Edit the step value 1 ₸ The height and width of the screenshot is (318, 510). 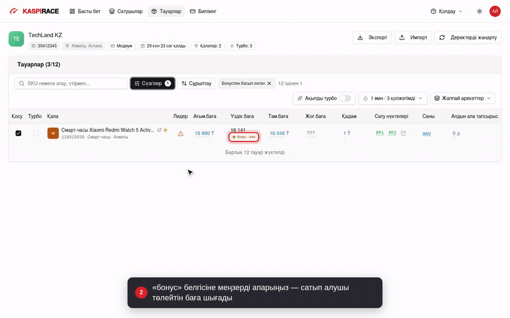pos(347,133)
